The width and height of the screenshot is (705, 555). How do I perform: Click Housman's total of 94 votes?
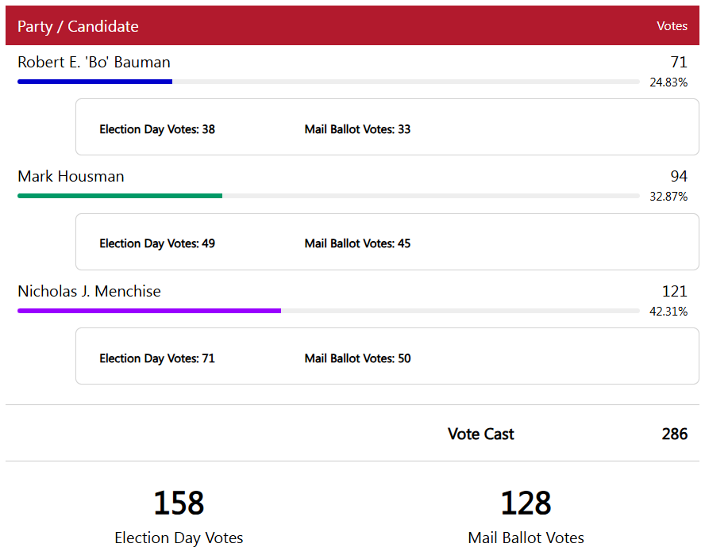tap(678, 177)
